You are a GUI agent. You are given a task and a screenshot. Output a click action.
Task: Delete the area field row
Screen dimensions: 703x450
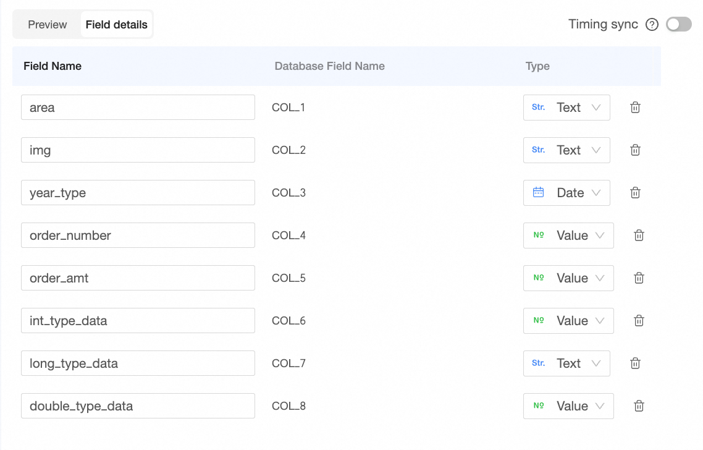click(635, 107)
